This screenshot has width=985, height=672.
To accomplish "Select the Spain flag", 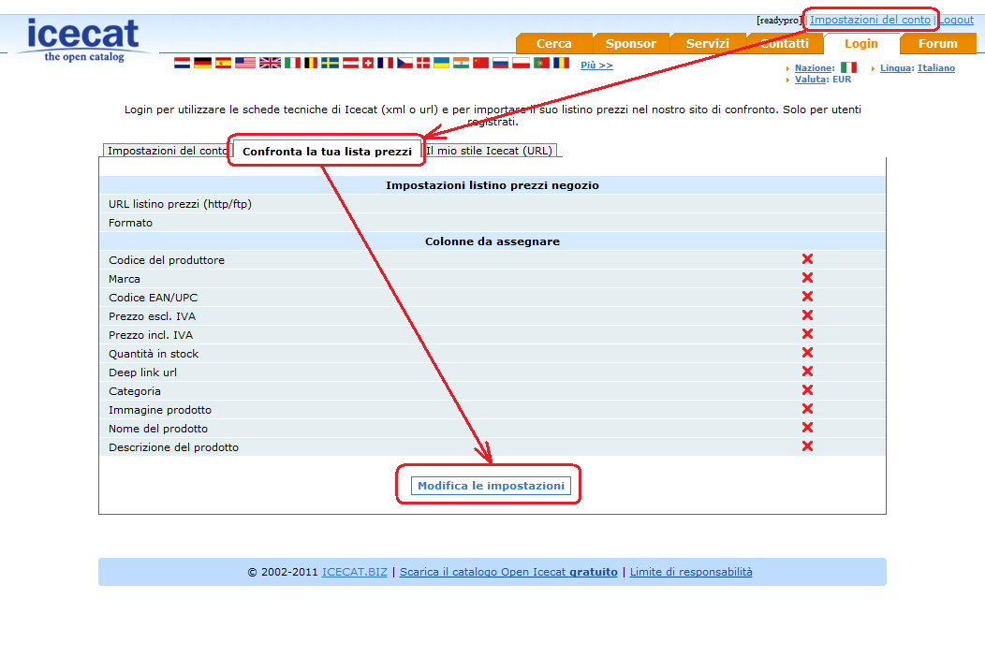I will pyautogui.click(x=223, y=63).
